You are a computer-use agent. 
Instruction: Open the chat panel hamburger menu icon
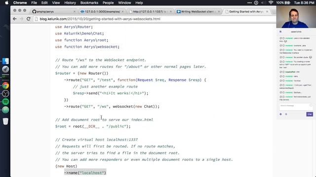pyautogui.click(x=280, y=31)
